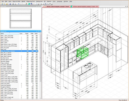Select the magnifier zoom tool icon
129x101 pixels.
48,4
